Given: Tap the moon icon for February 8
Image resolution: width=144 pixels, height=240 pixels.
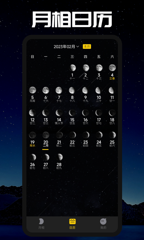Looking at the screenshot, I should pos(72,90).
